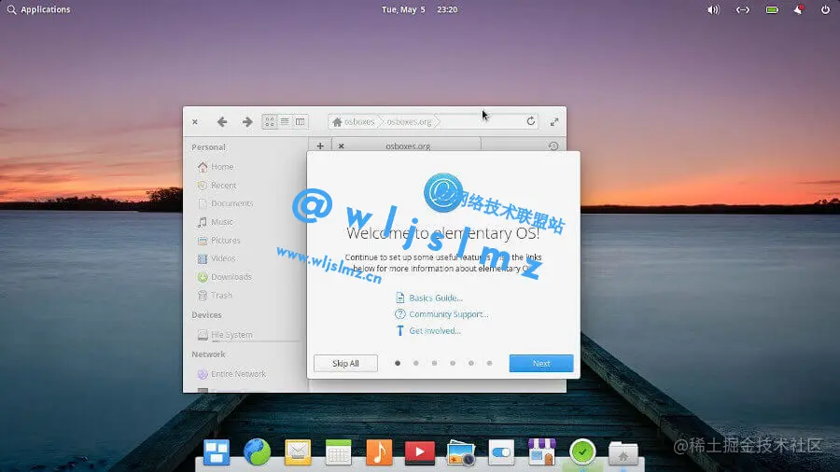Launch the Music app from dock

379,452
